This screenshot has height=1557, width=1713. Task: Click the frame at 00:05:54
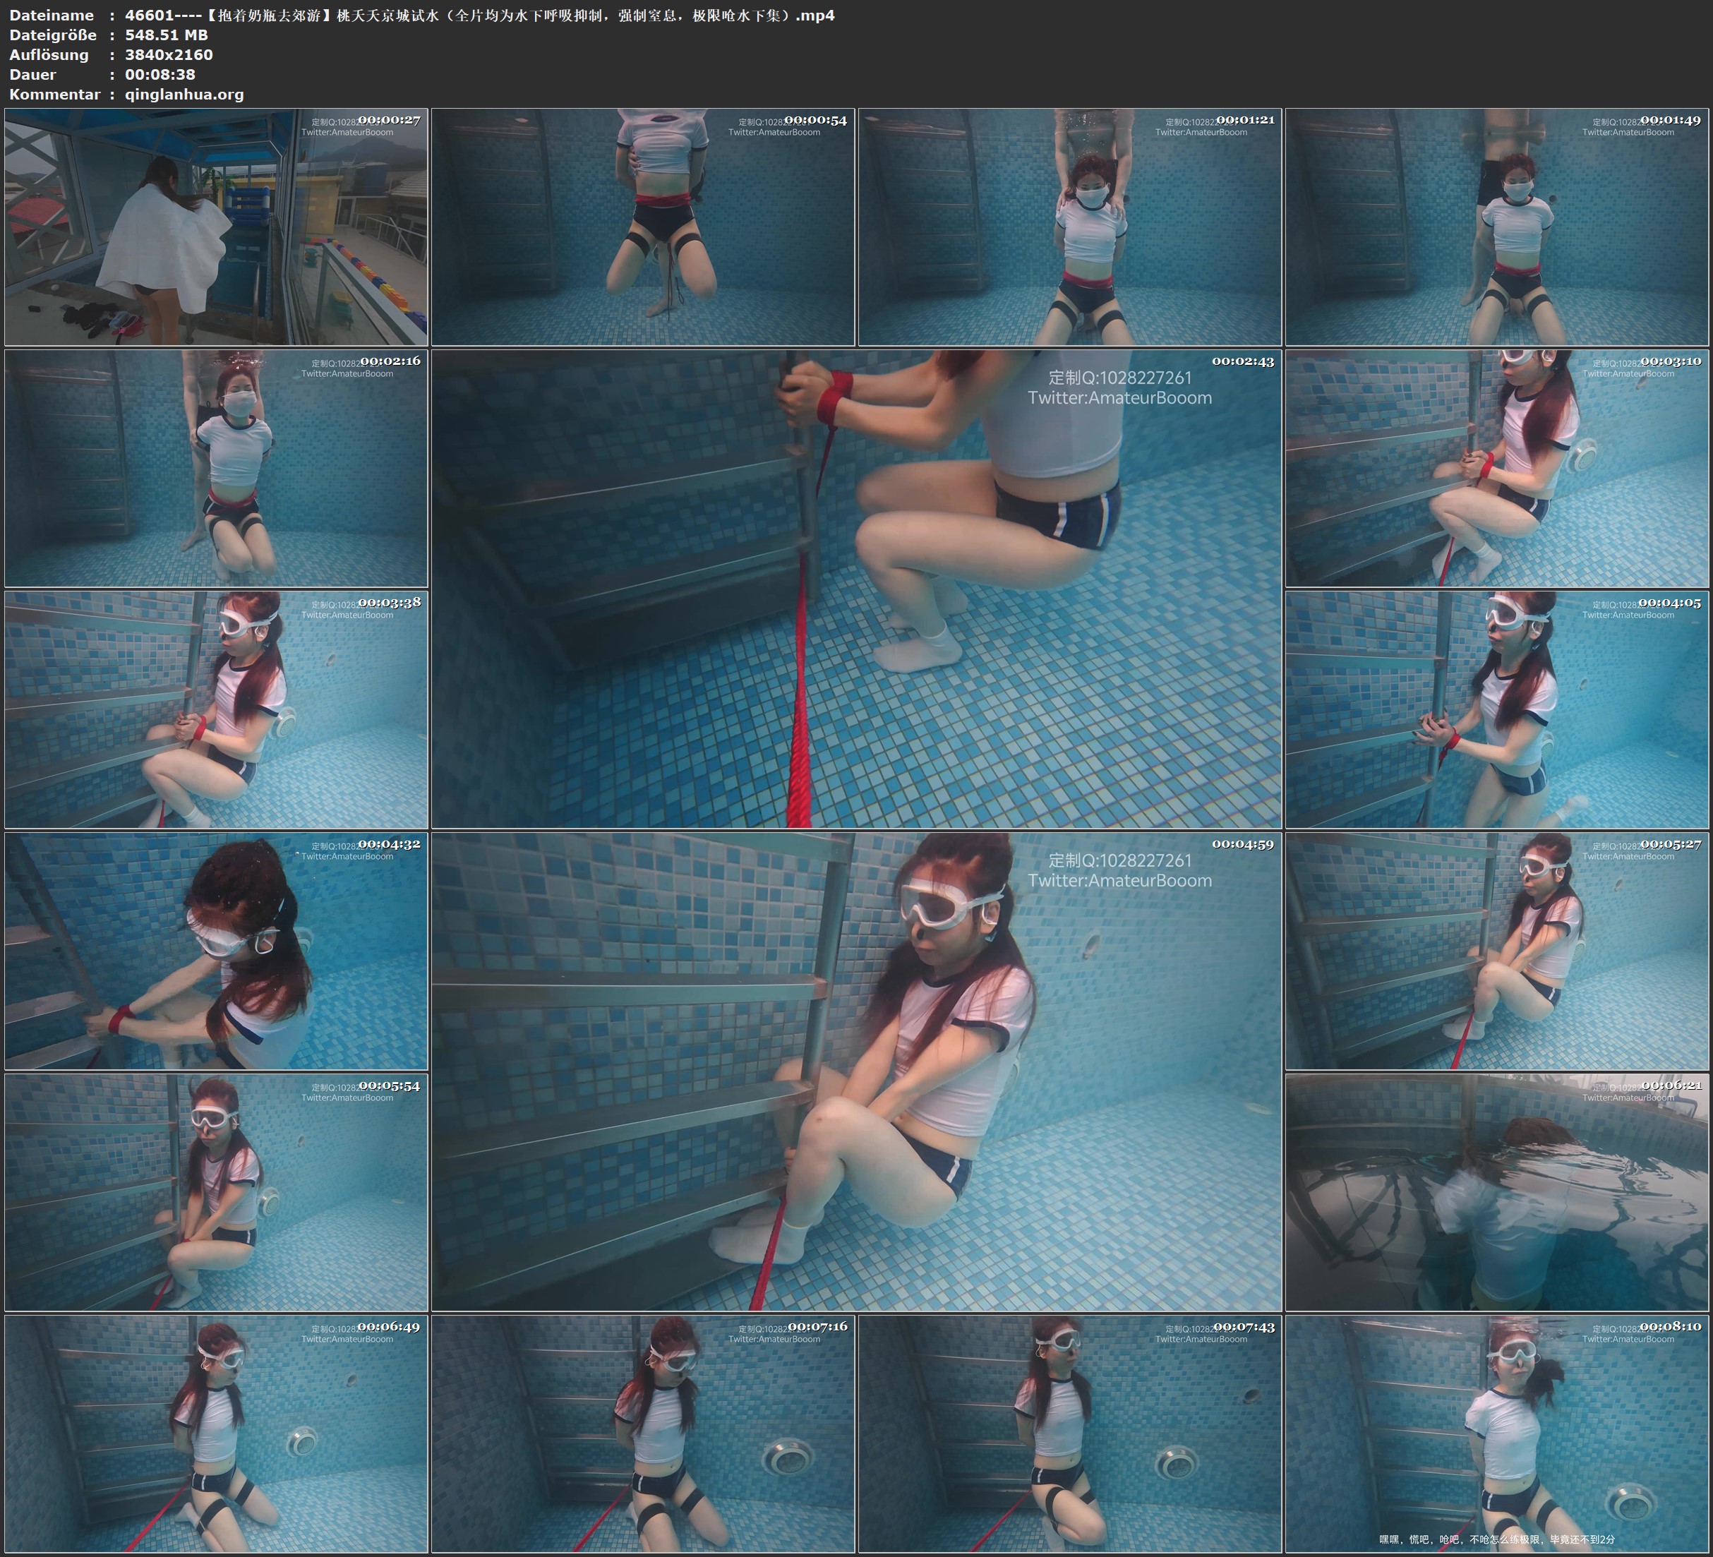[216, 1192]
